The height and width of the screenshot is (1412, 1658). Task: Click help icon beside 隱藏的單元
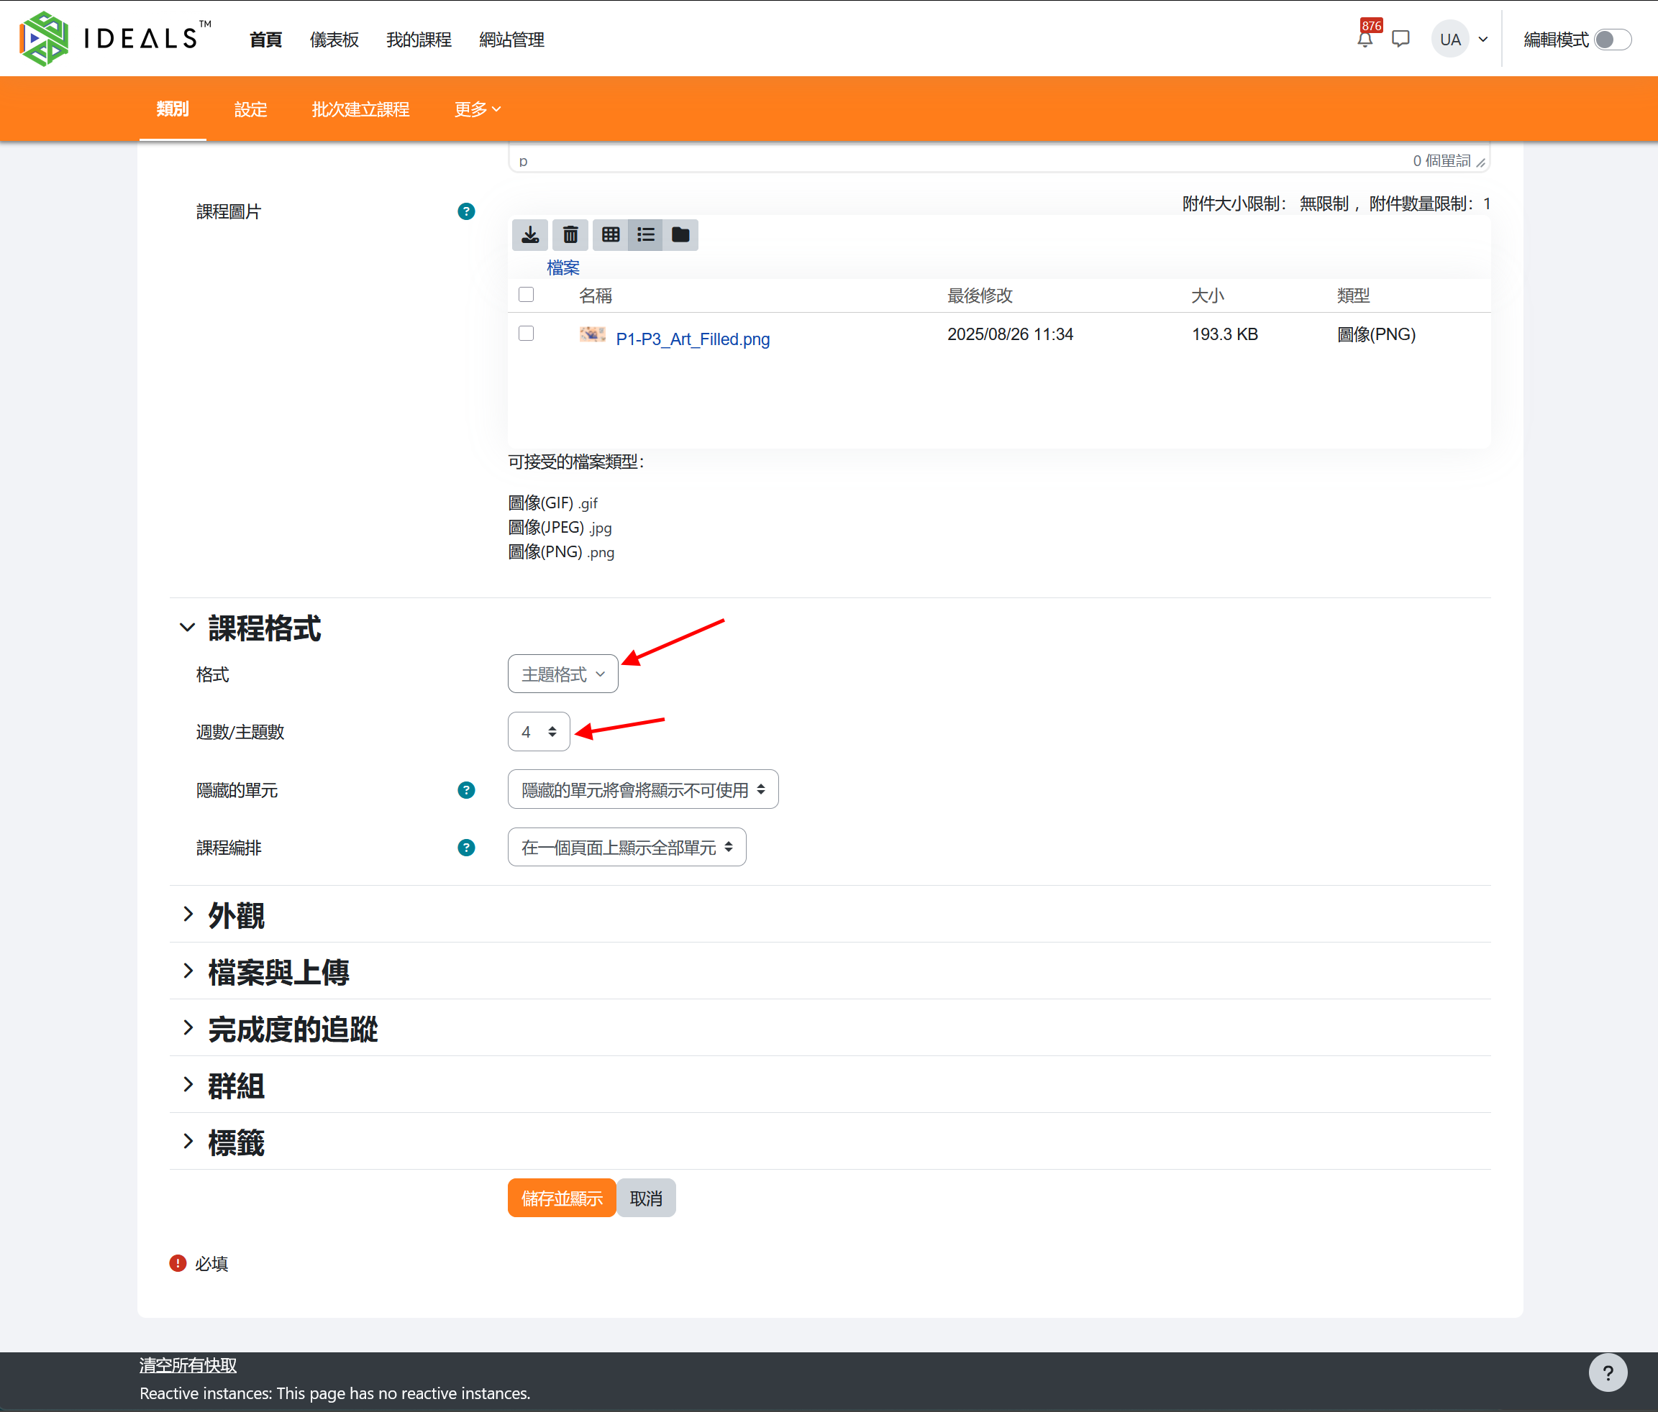coord(465,790)
